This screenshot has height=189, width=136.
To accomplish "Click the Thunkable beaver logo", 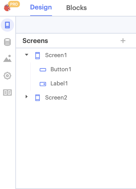I will (7, 8).
